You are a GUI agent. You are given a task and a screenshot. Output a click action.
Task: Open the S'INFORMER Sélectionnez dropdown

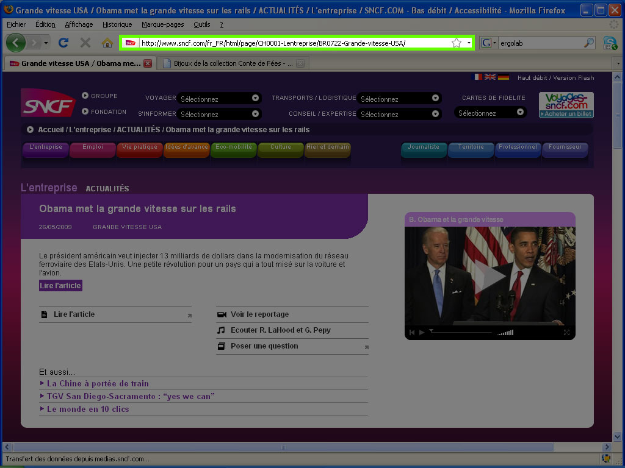pos(219,114)
